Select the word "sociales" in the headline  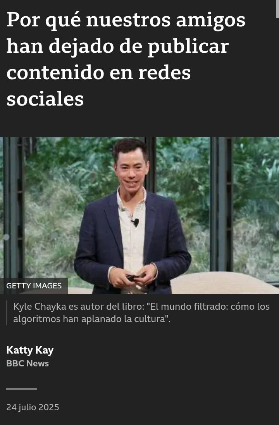[45, 99]
